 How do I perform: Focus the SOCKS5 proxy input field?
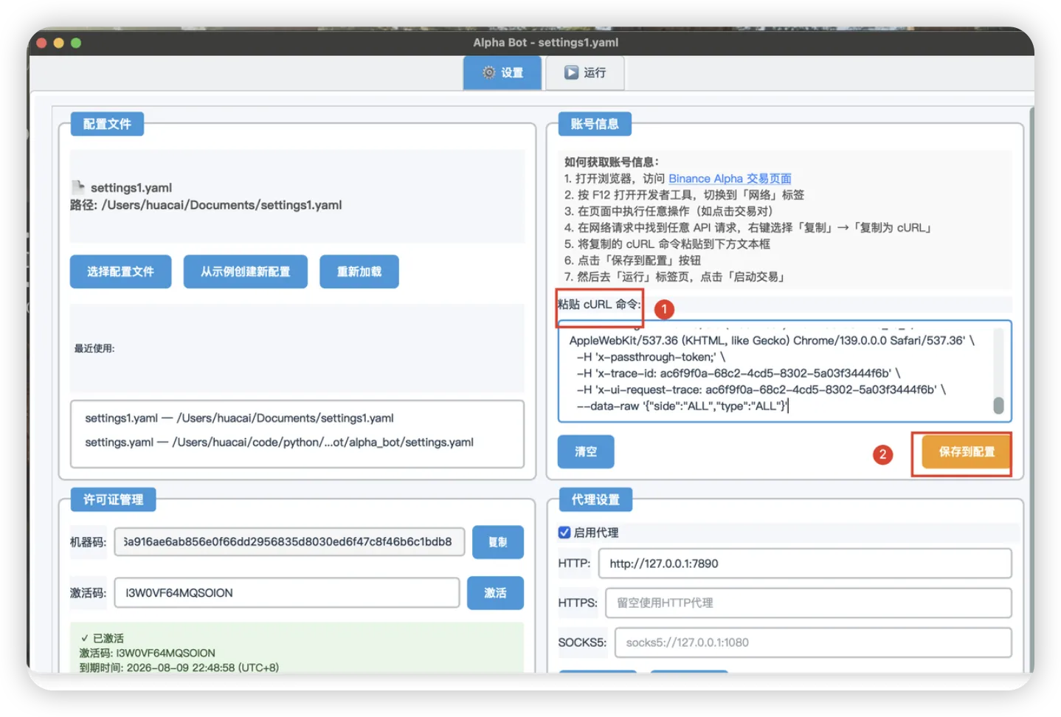click(x=812, y=642)
